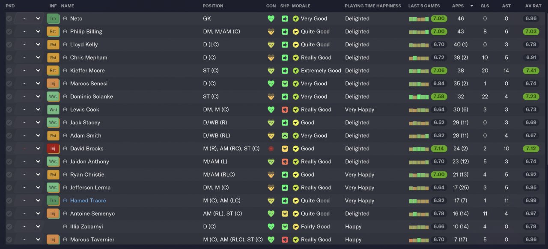The height and width of the screenshot is (249, 548).
Task: Sort by the AV RAT column header
Action: point(533,6)
